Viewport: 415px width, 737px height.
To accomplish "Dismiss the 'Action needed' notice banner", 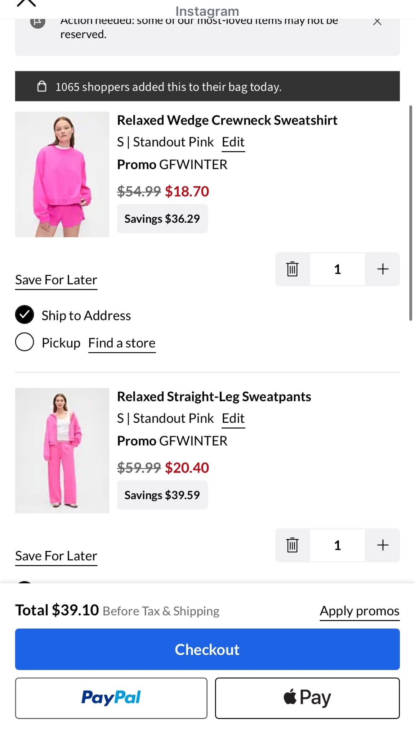I will 377,22.
